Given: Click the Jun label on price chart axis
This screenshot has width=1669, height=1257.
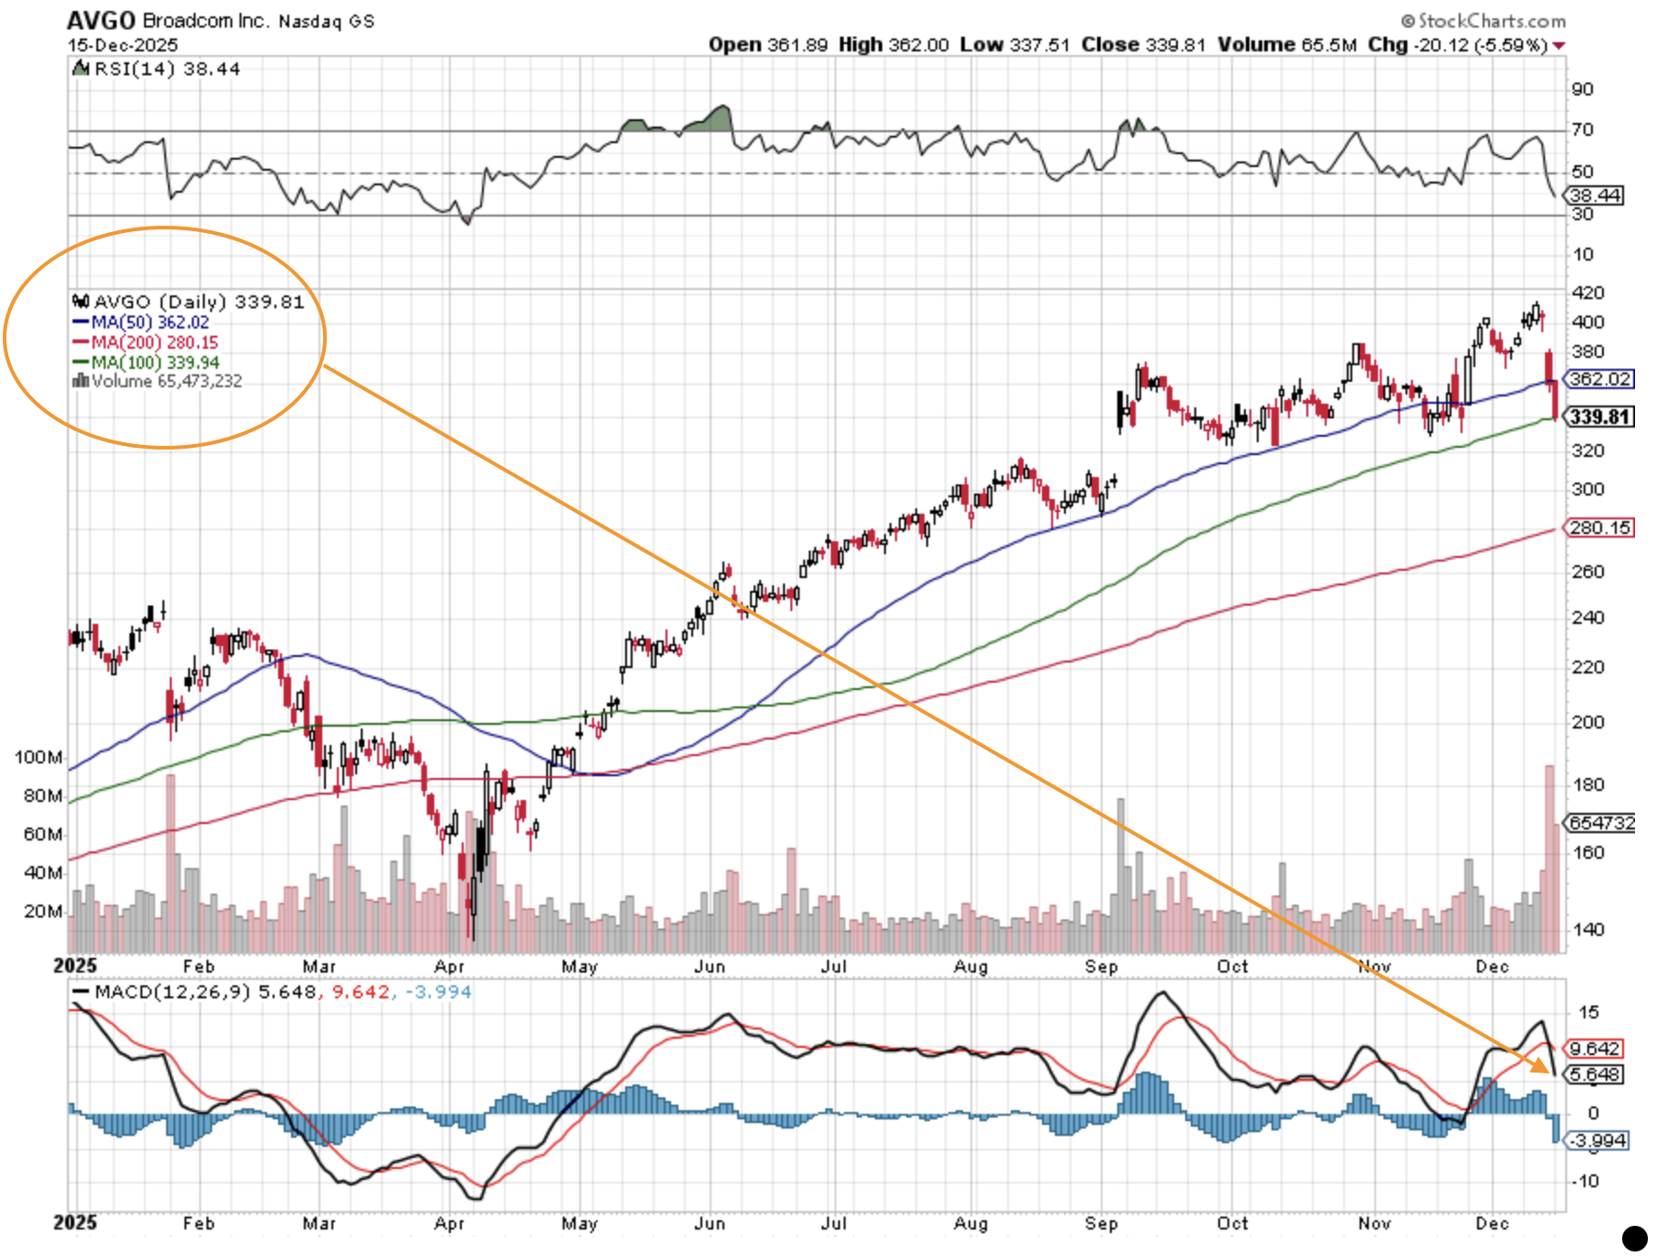Looking at the screenshot, I should pyautogui.click(x=710, y=966).
